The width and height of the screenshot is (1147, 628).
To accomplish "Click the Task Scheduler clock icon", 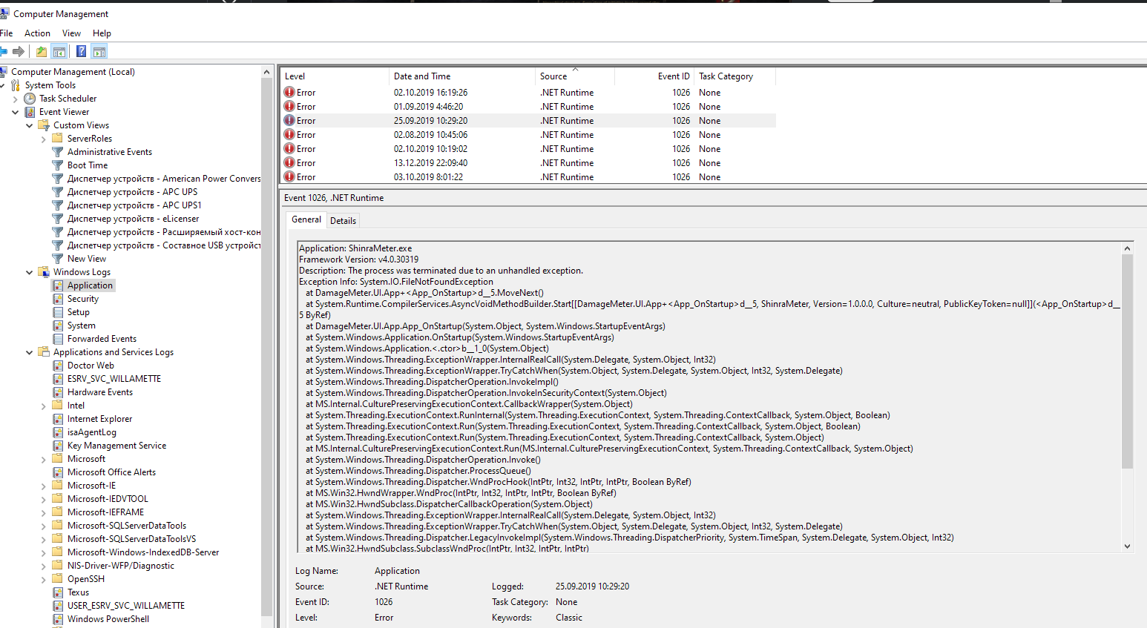I will (30, 99).
